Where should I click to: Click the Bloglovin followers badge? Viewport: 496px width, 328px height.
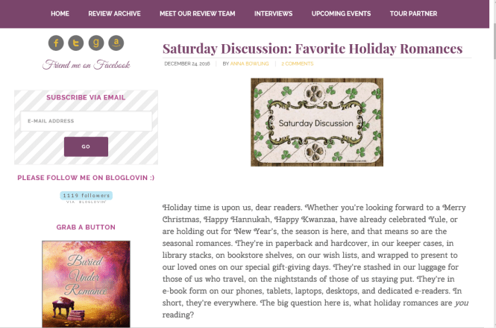click(x=86, y=196)
